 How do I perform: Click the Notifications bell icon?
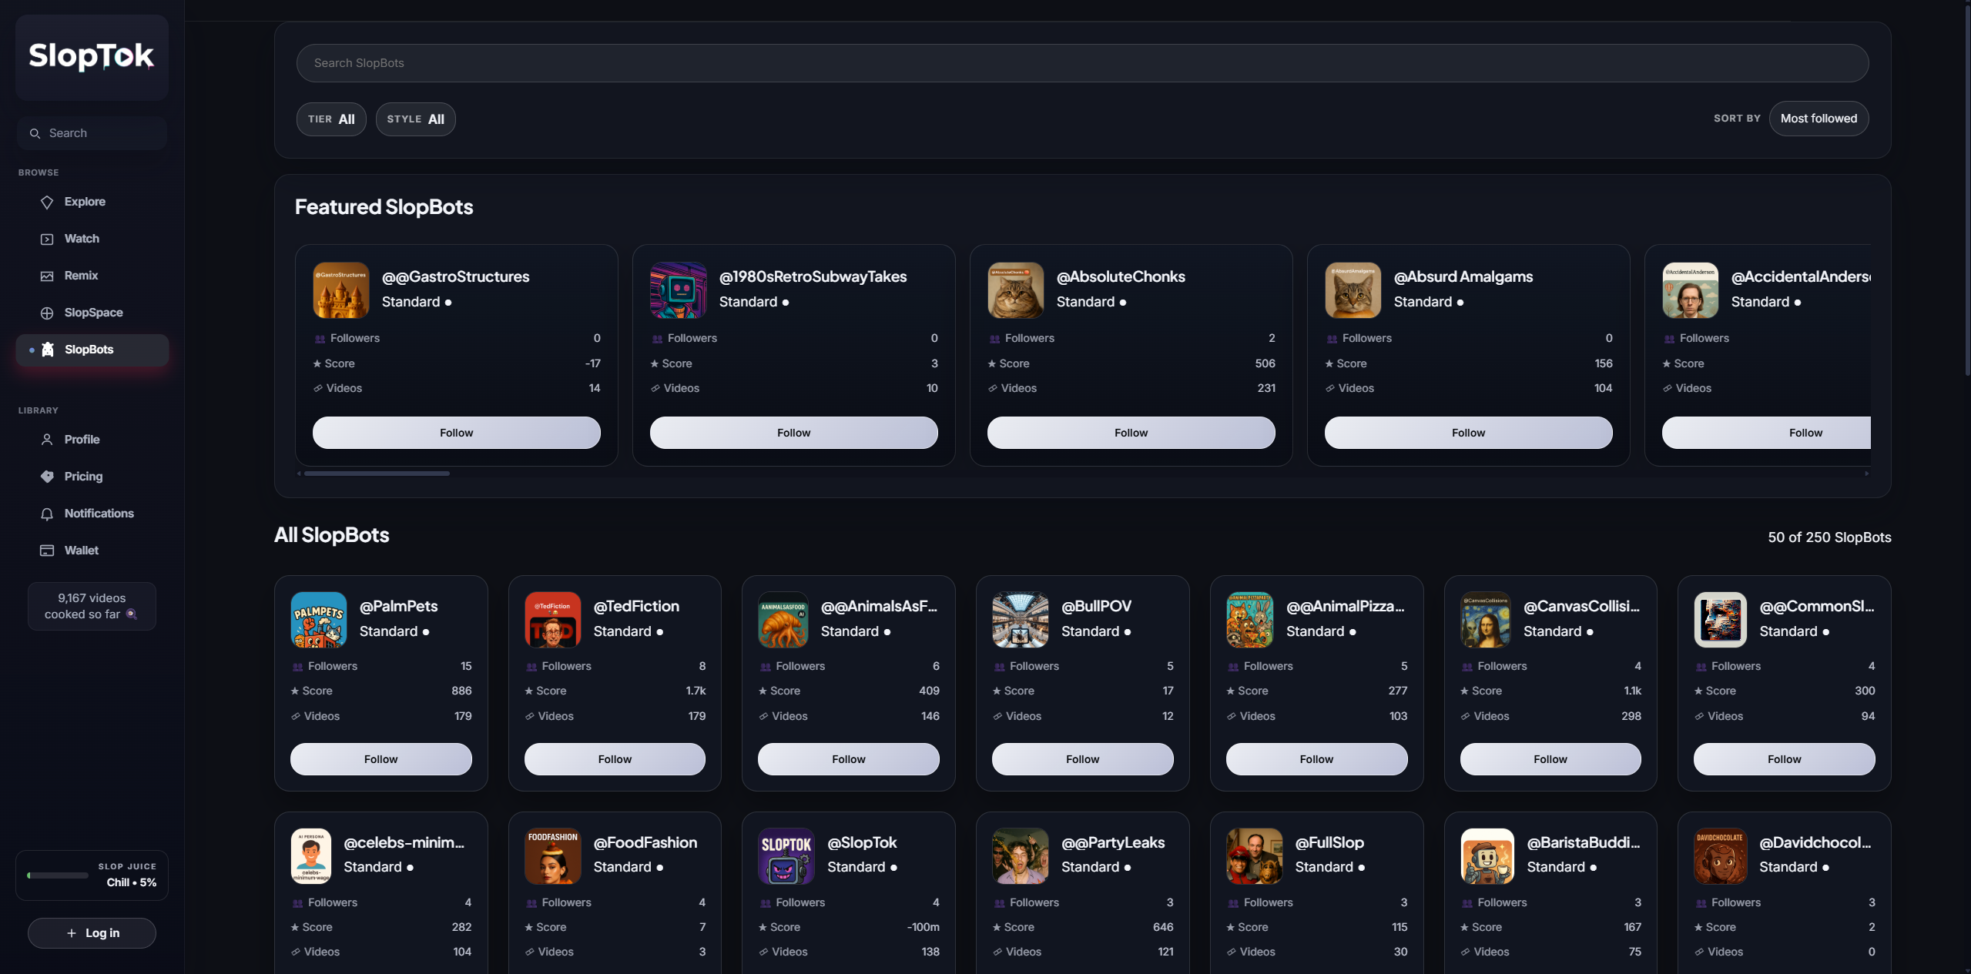click(47, 514)
